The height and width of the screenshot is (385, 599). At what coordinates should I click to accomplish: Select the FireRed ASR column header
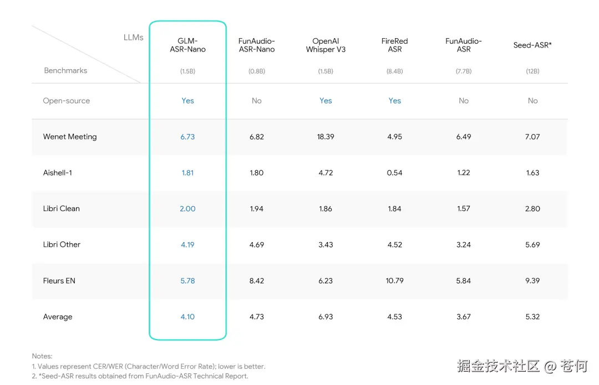point(394,45)
